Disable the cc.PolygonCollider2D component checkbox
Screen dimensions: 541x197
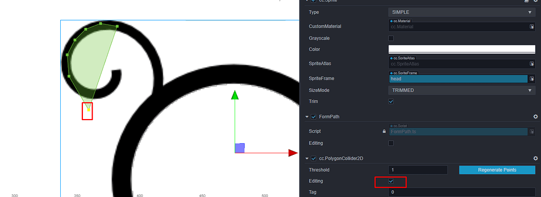(314, 159)
